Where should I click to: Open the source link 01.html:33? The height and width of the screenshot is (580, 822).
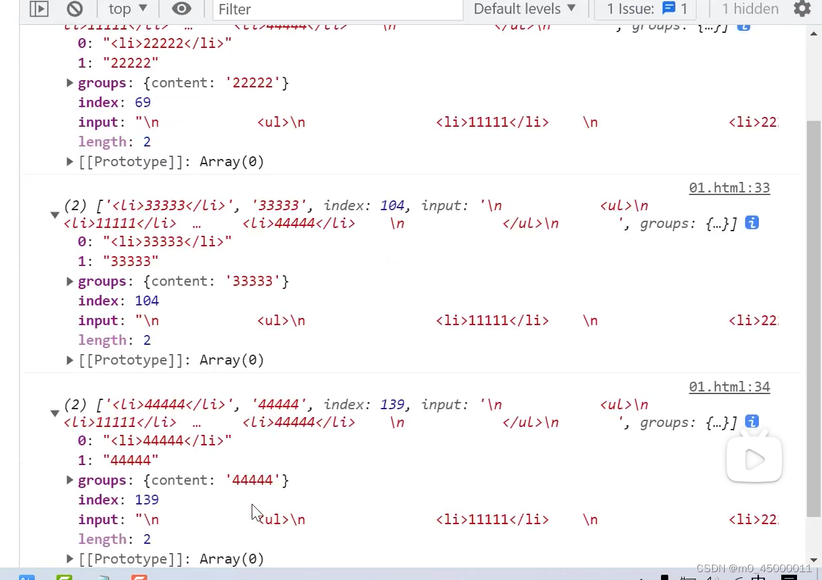point(729,188)
